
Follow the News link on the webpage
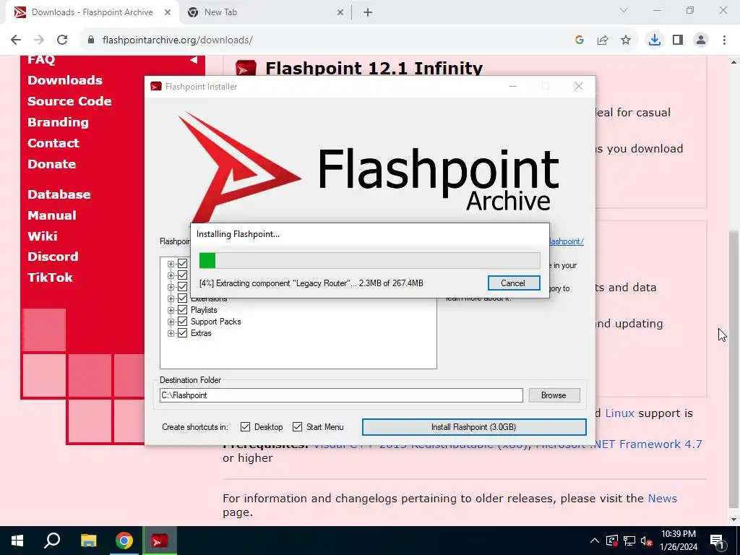point(663,499)
